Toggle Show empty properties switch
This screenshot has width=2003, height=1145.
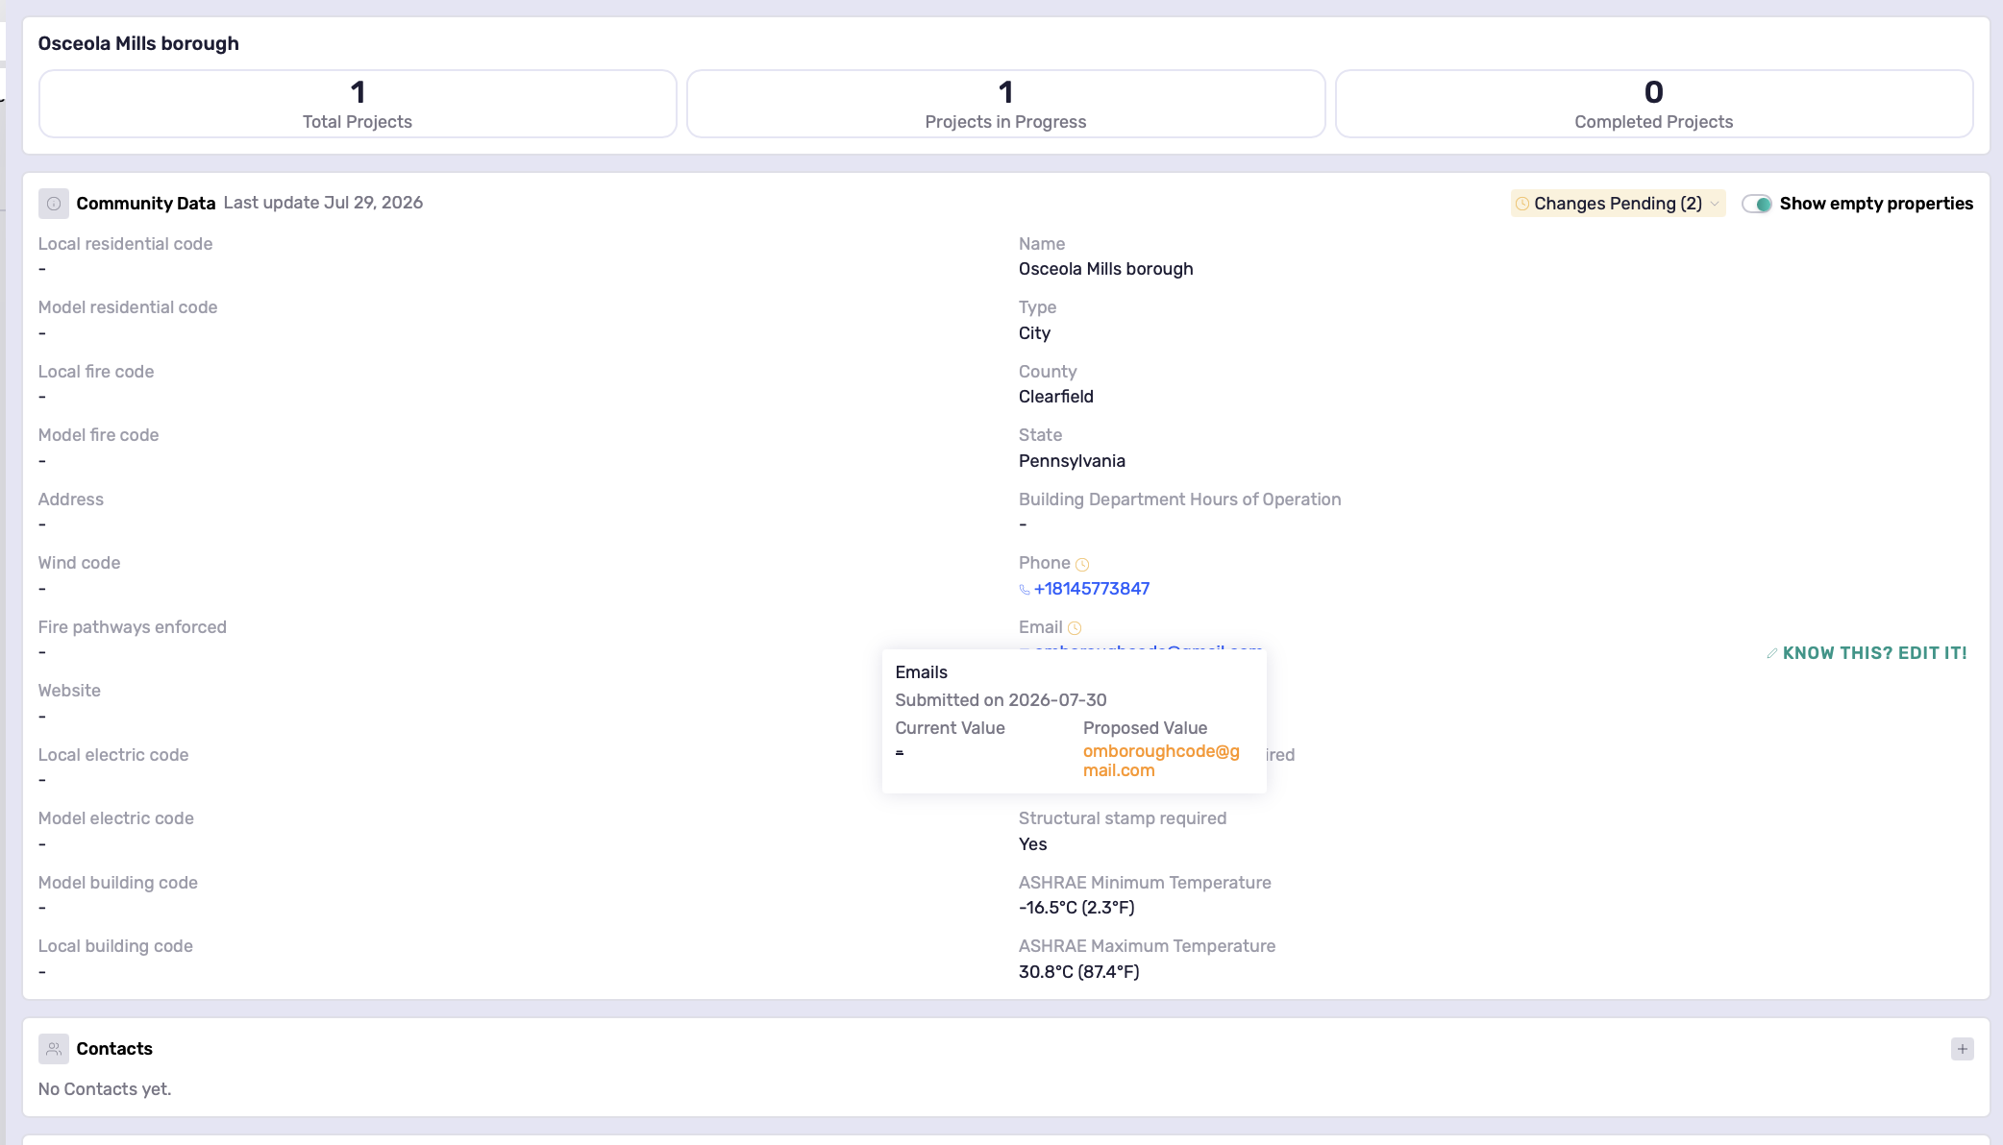pos(1757,204)
